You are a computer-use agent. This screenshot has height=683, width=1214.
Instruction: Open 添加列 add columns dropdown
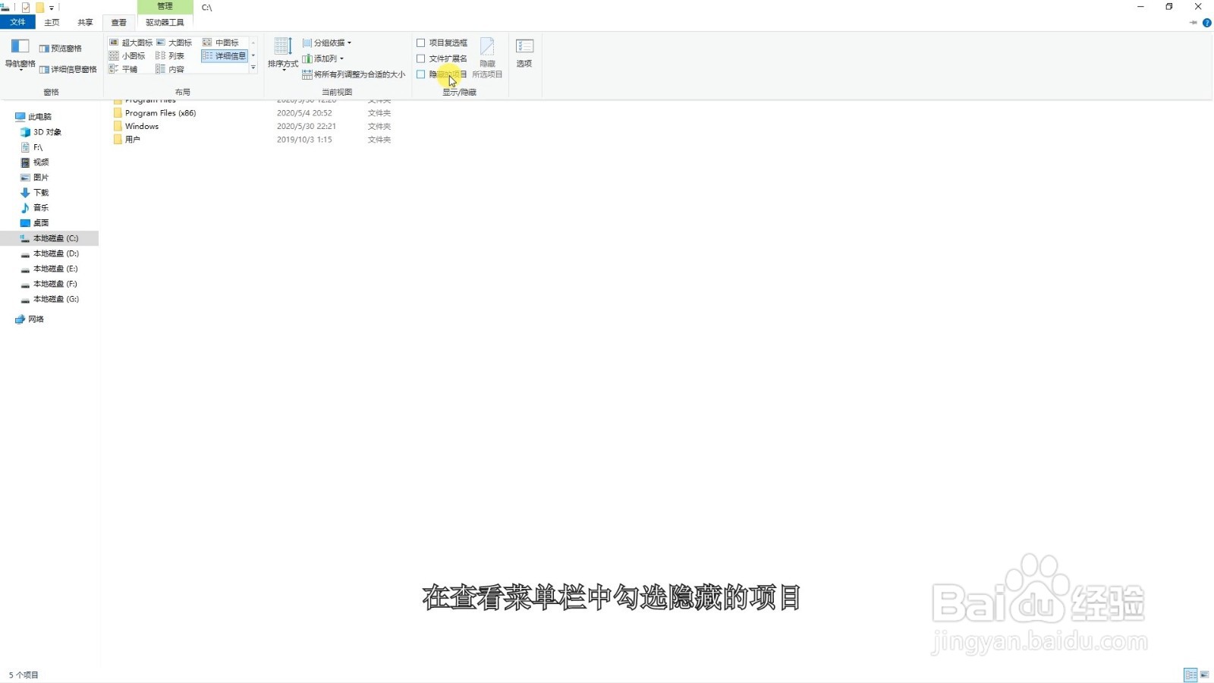click(x=323, y=58)
